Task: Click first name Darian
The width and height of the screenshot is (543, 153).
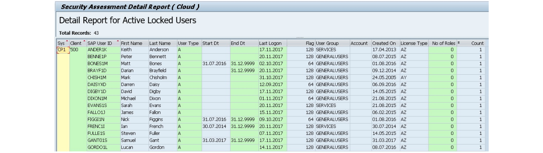Action: 134,70
